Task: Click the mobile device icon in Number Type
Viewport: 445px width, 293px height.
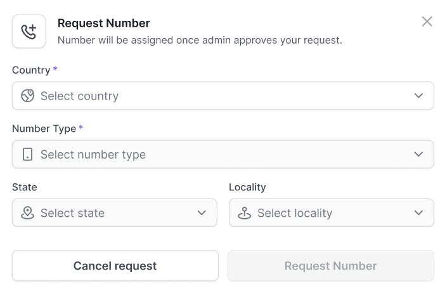Action: (27, 154)
